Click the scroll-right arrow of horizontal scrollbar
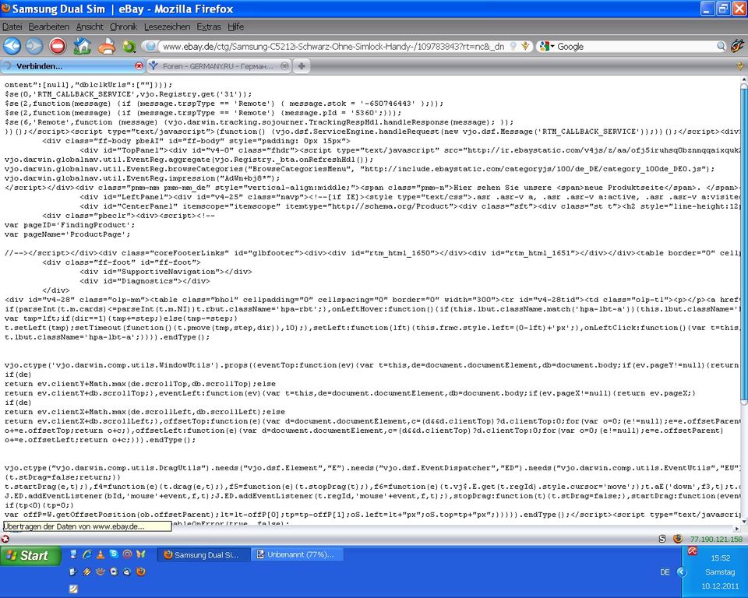Viewport: 748px width, 598px height. click(736, 529)
